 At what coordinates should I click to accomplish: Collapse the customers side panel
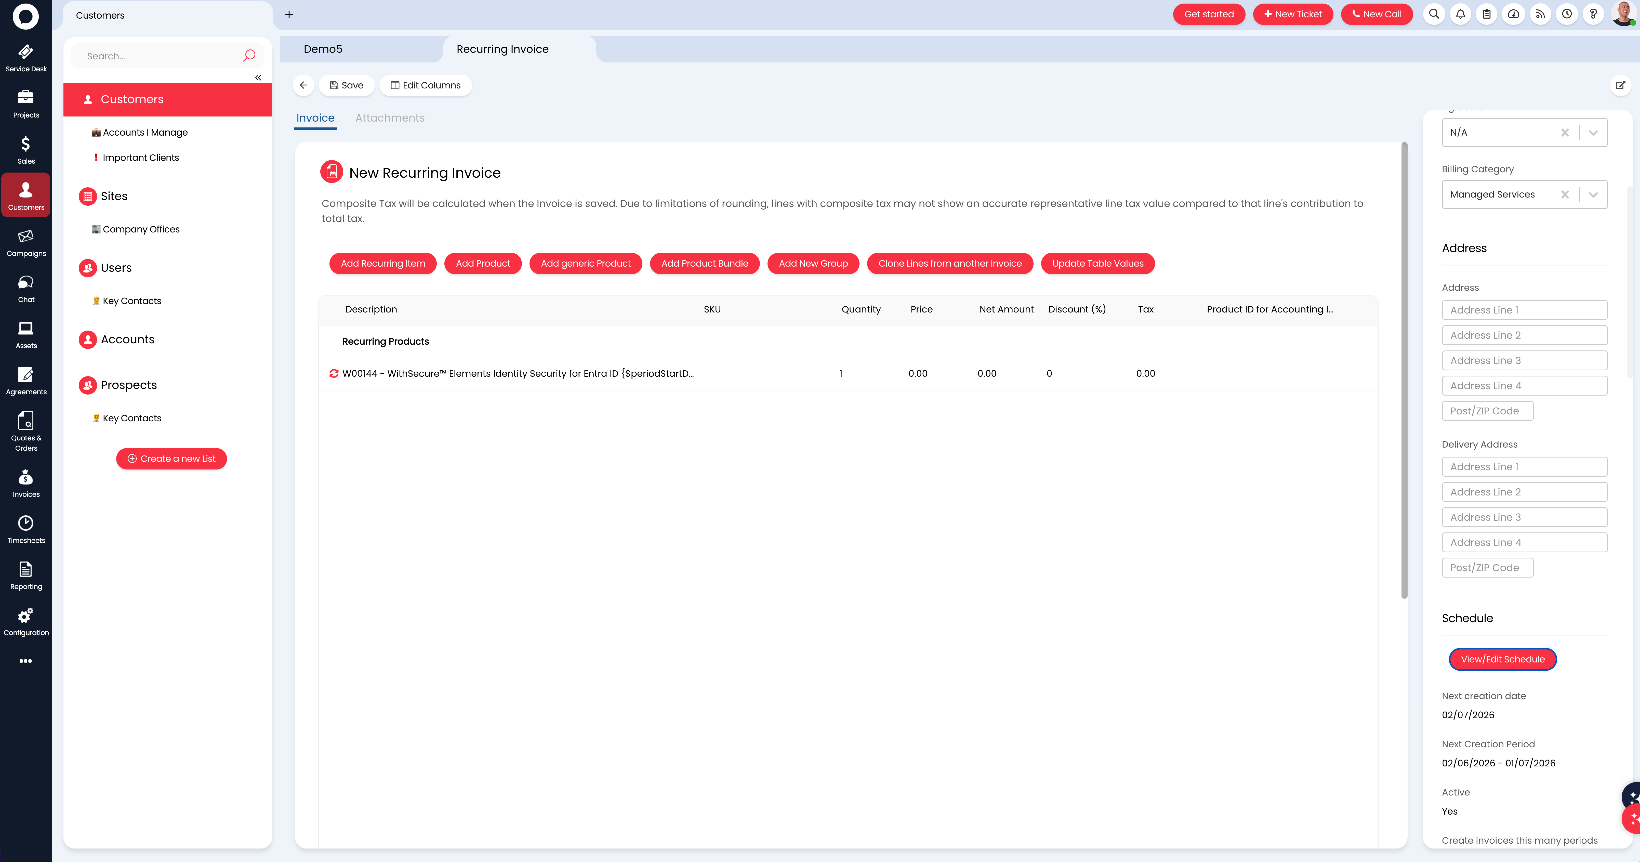[x=258, y=78]
